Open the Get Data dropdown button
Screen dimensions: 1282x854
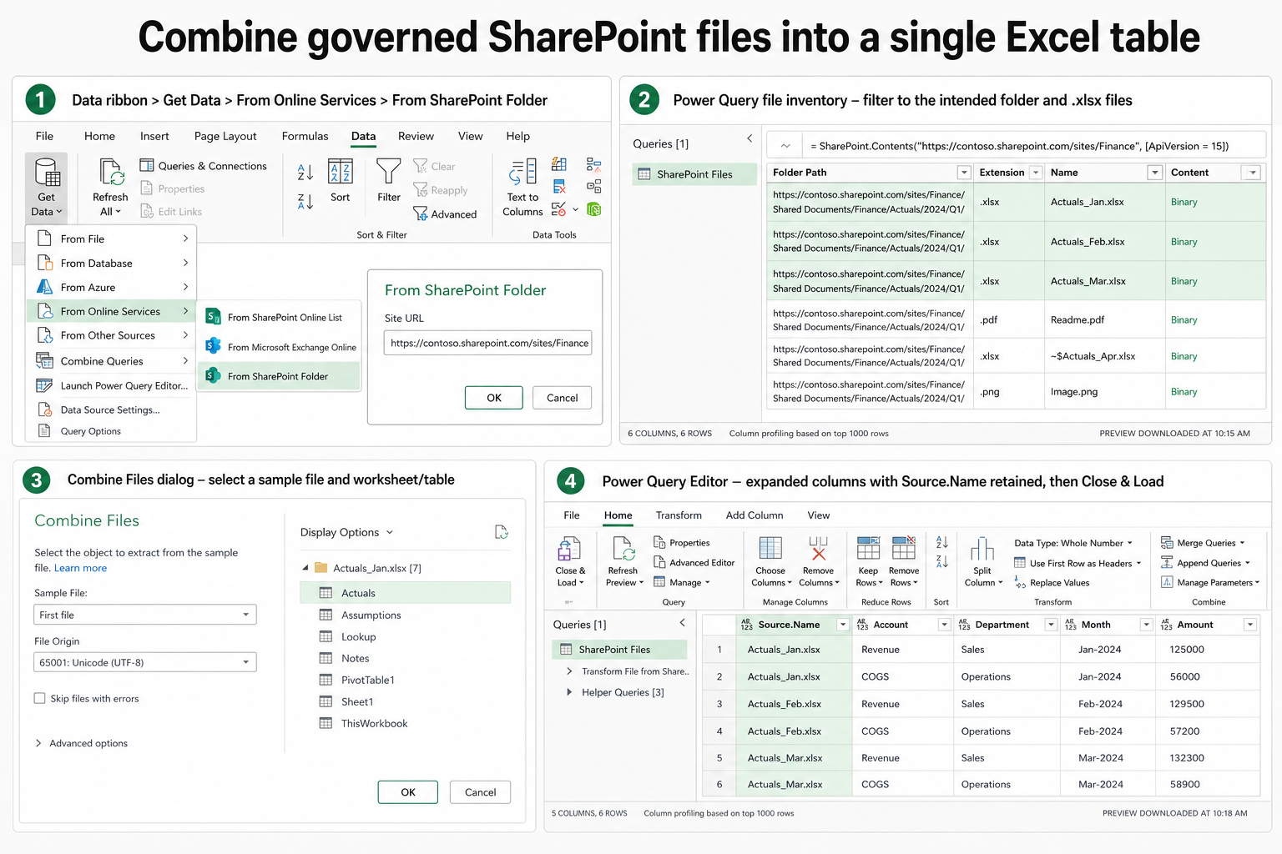point(46,187)
